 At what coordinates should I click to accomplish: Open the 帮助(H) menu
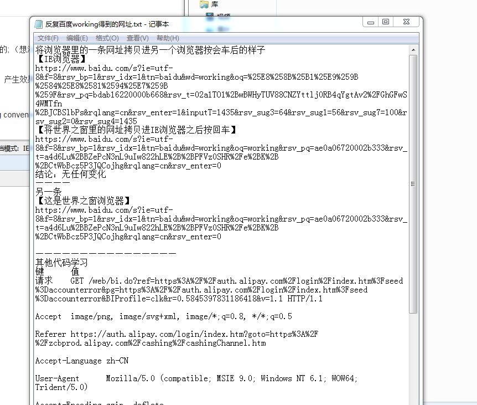coord(168,38)
